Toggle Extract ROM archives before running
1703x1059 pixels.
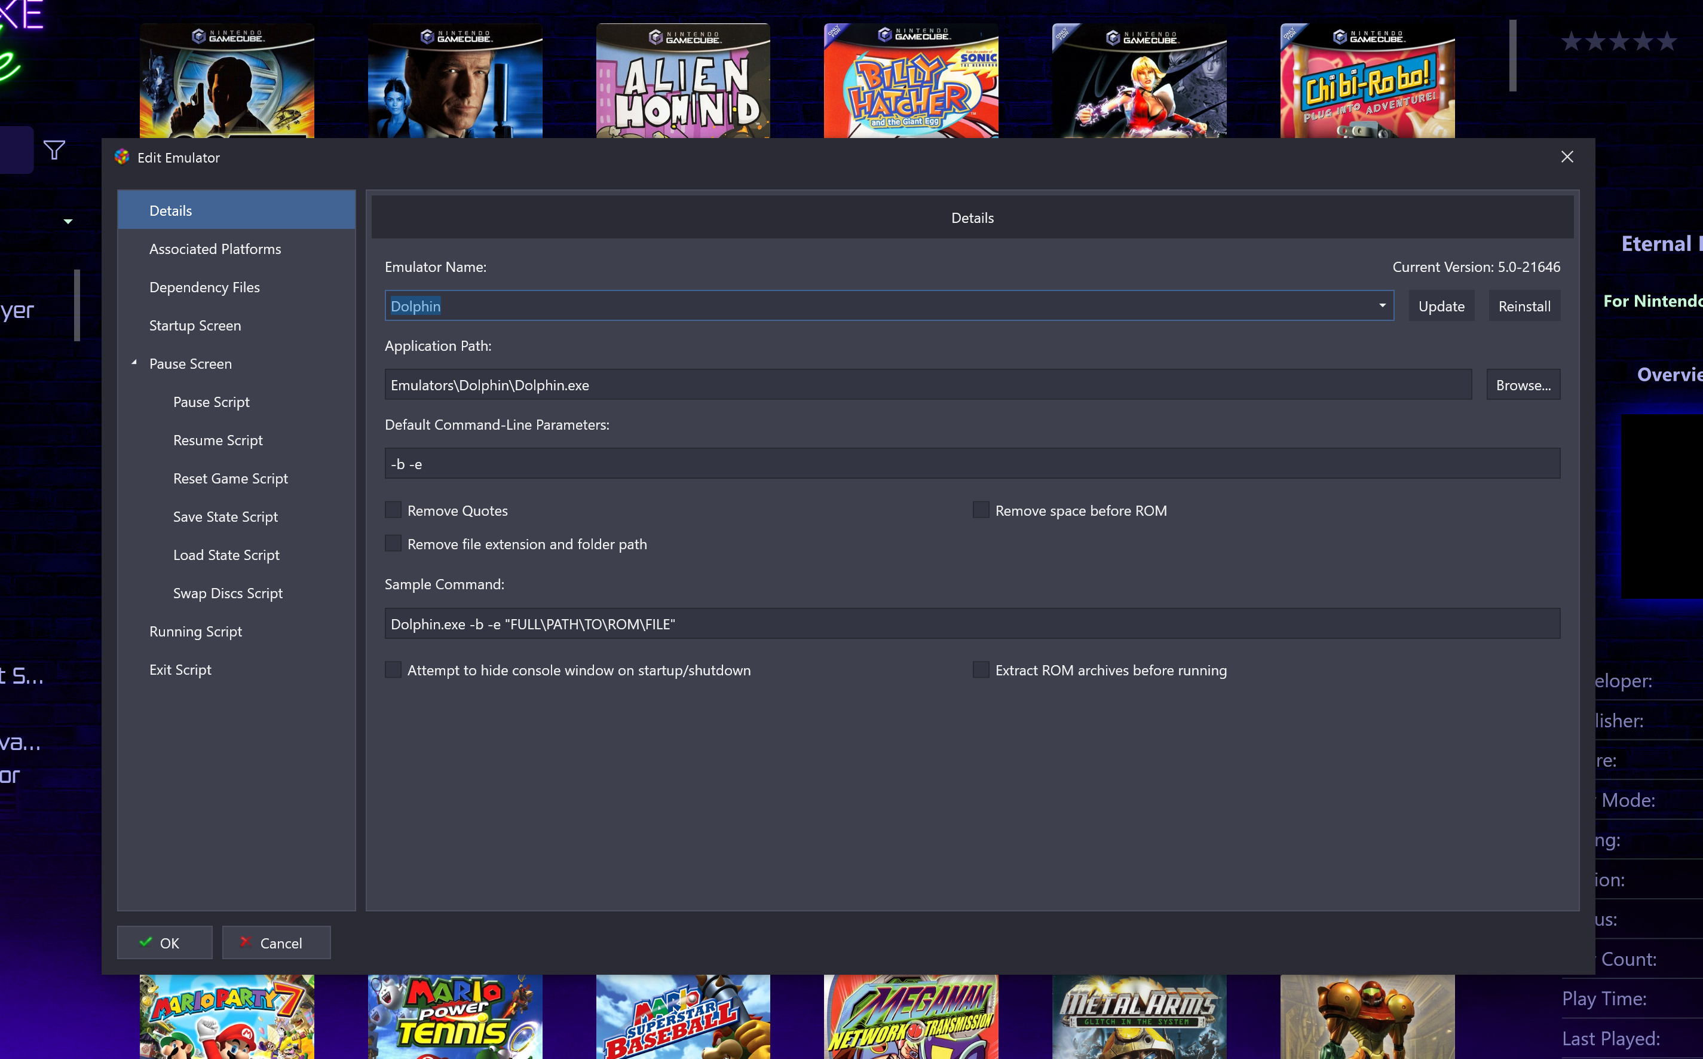click(x=981, y=669)
